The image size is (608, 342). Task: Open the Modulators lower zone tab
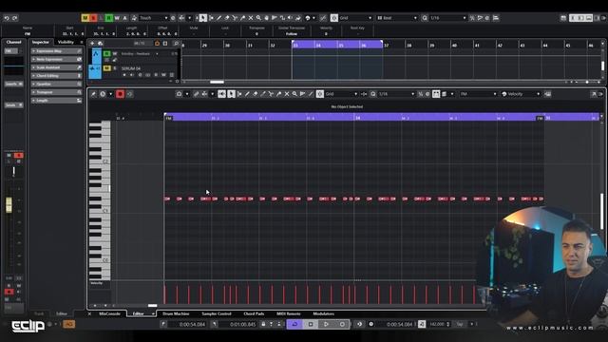point(323,313)
